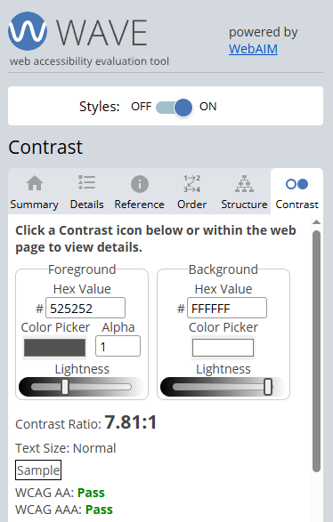
Task: Click the Alpha value field
Action: pyautogui.click(x=118, y=346)
